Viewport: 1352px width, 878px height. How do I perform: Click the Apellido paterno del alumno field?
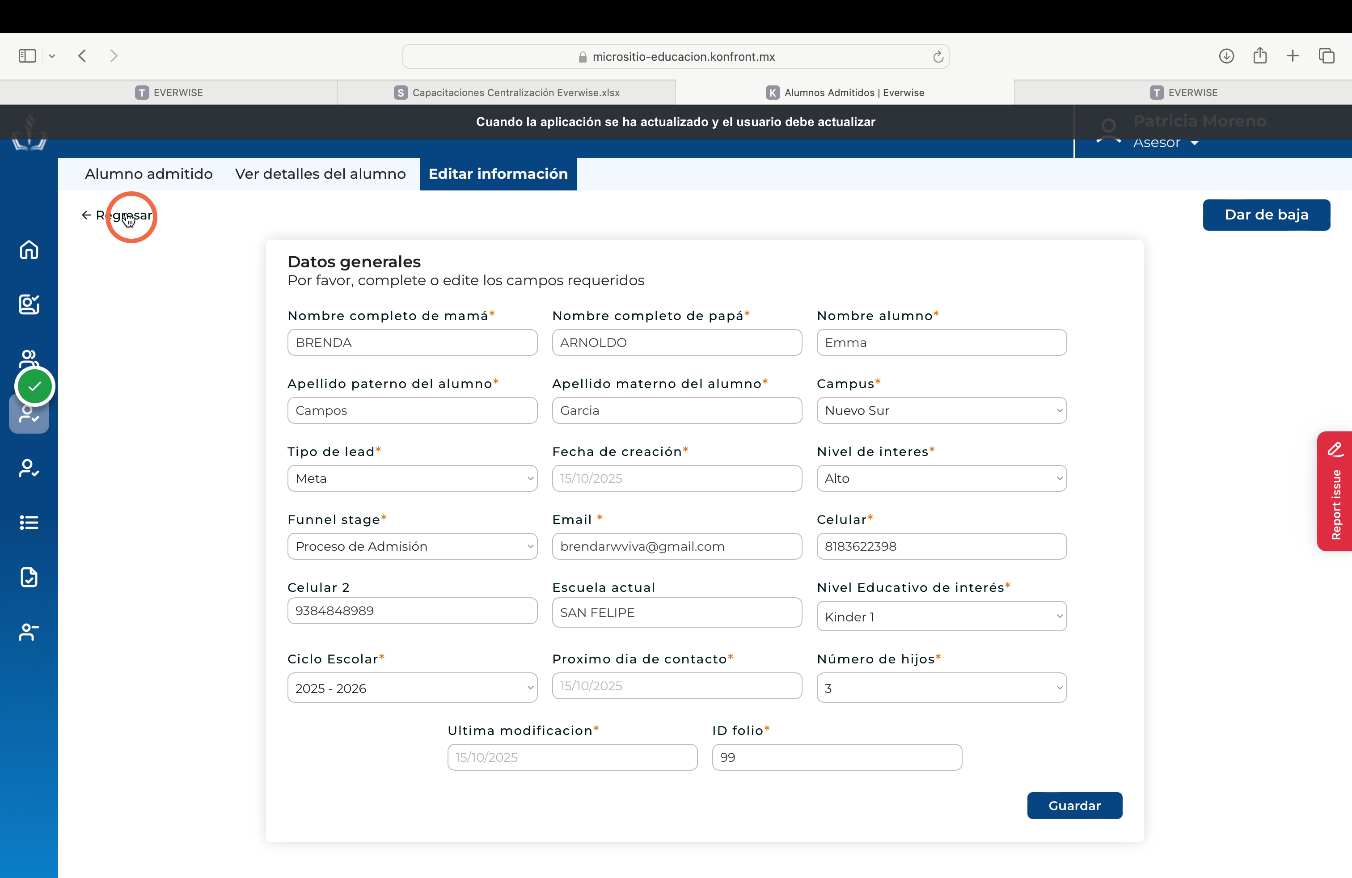pos(412,410)
